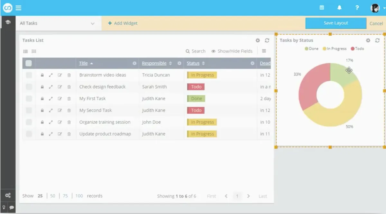
Task: Toggle Todo legend entry
Action: (357, 49)
